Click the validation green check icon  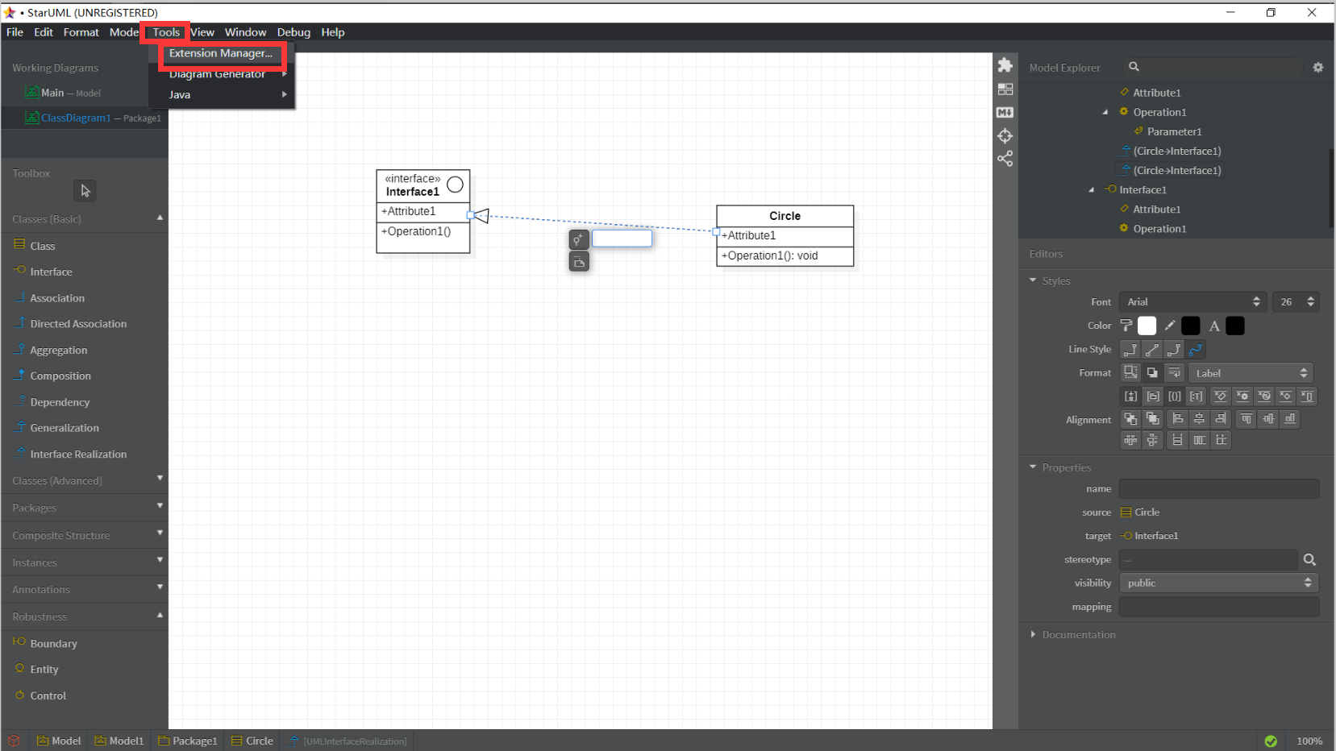pos(1271,741)
